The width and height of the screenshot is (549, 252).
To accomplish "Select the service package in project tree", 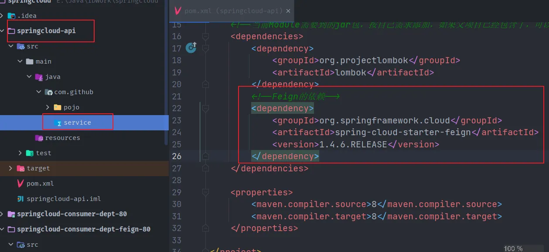I will pos(77,123).
